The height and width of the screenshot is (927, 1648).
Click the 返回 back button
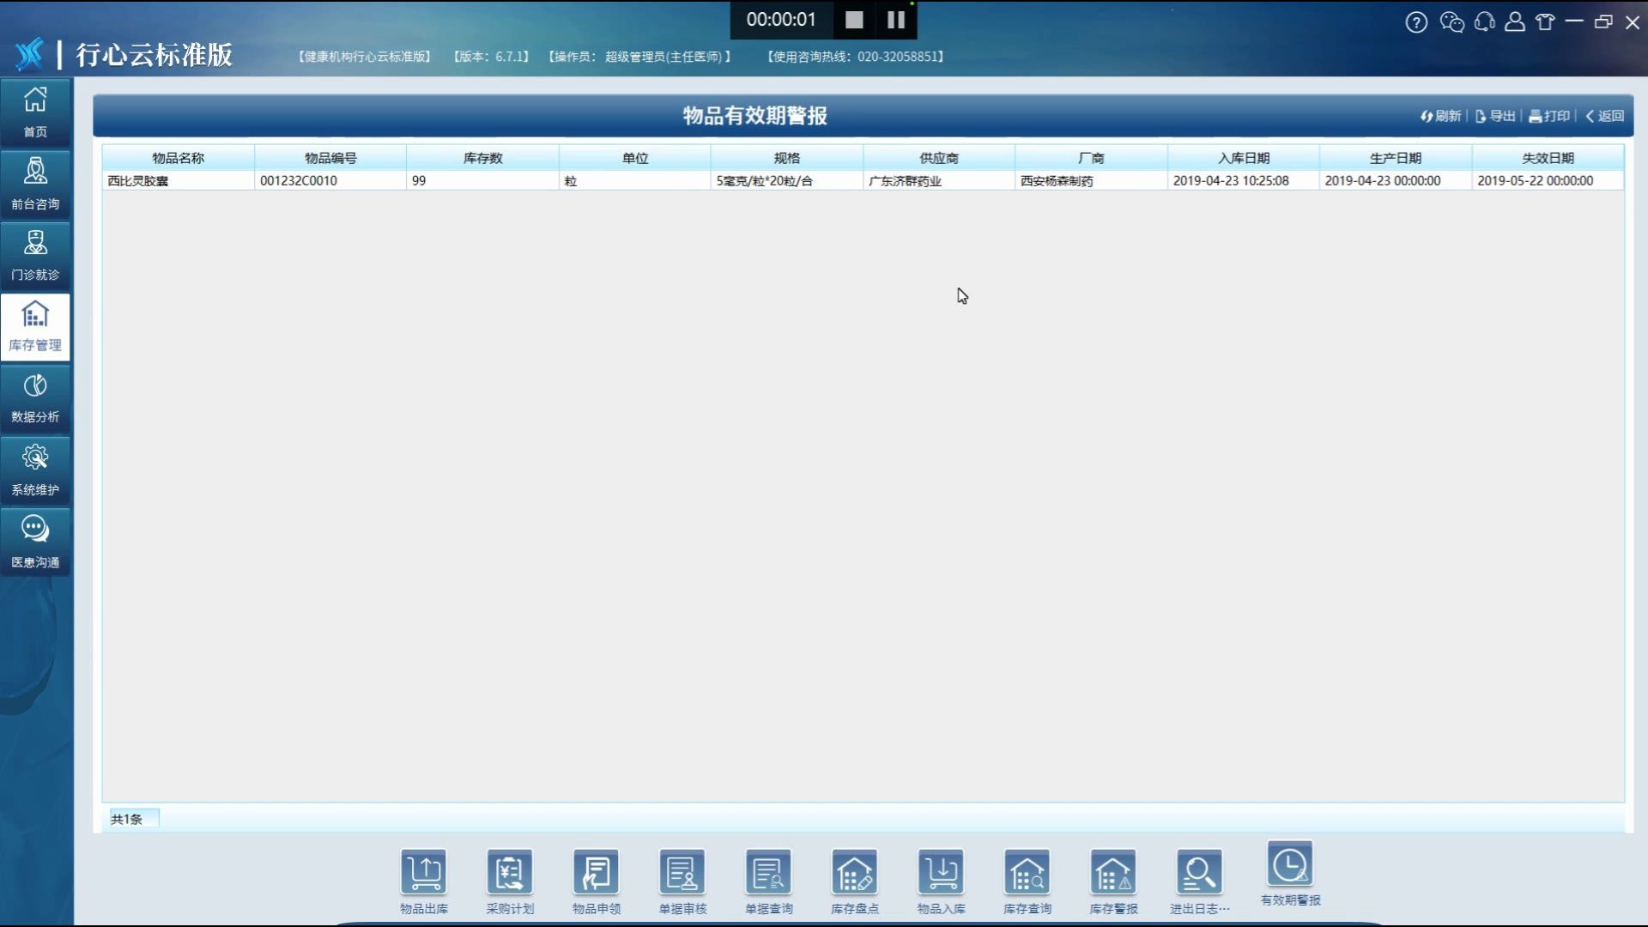click(1605, 116)
